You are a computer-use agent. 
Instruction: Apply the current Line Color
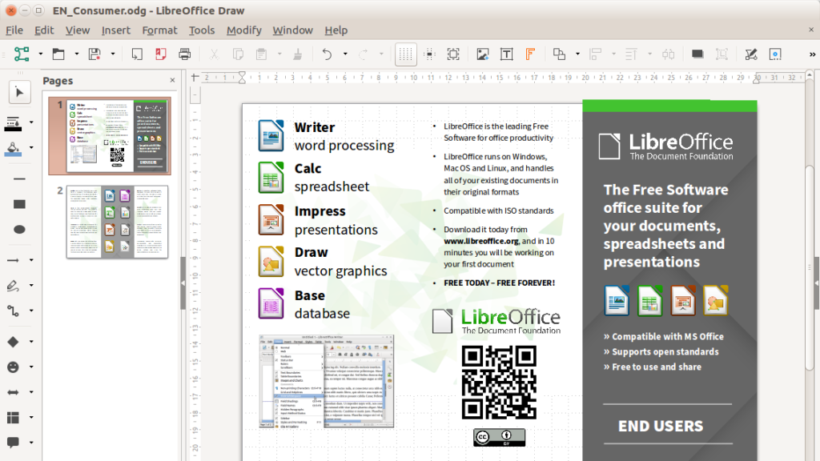[13, 122]
